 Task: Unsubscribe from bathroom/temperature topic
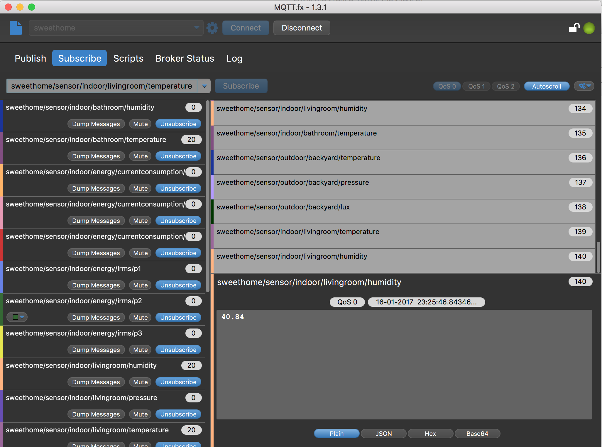[x=178, y=156]
